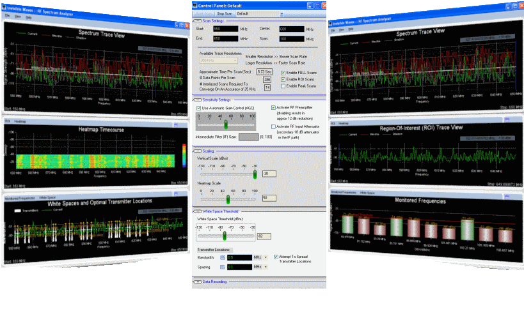Viewport: 524px width, 309px height.
Task: Uncheck Activate RF Preamplifier
Action: [273, 108]
